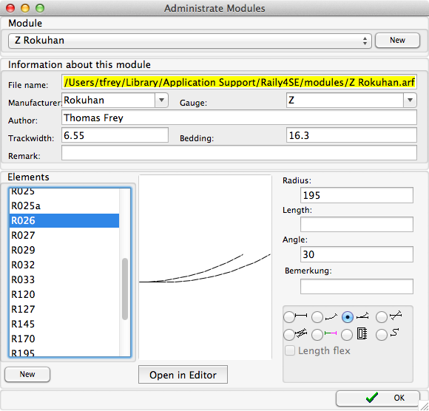Select element R027 in the list
Screen dimensions: 429x411
coord(64,235)
